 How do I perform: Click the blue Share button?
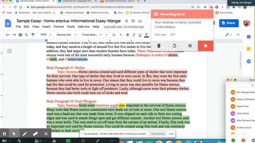[229, 23]
